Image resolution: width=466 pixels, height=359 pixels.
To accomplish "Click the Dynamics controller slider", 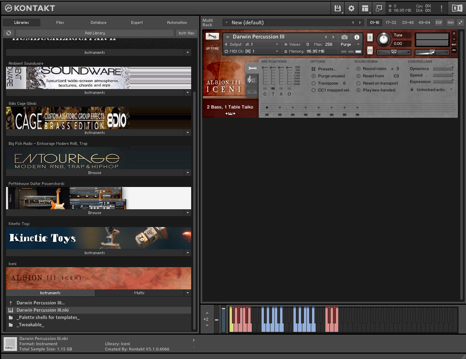I will [x=443, y=69].
